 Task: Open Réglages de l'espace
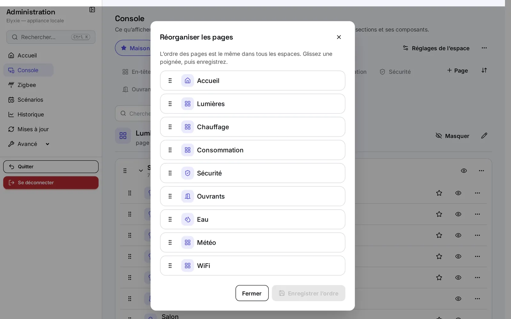click(x=436, y=48)
